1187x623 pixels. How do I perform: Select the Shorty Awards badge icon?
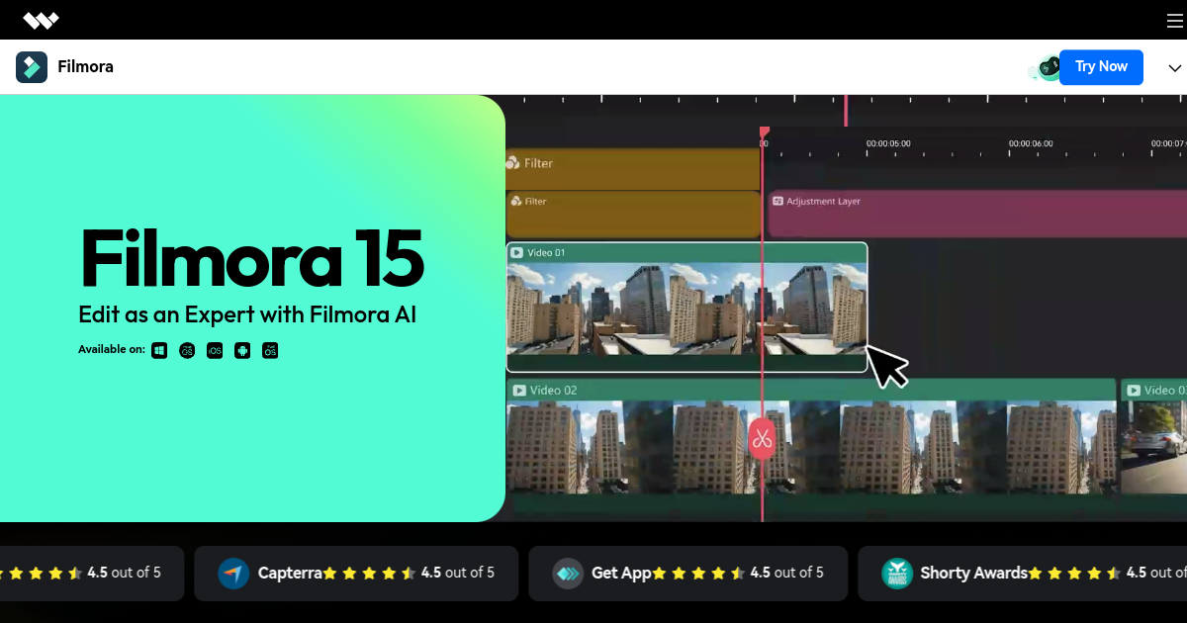tap(897, 573)
